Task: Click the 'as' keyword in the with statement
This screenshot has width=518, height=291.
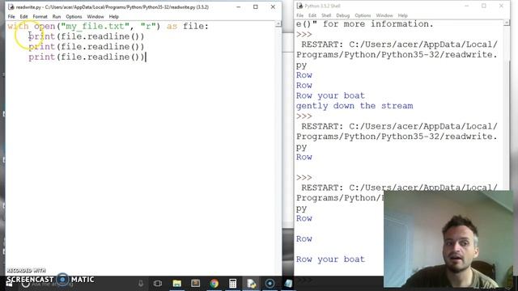Action: (172, 26)
